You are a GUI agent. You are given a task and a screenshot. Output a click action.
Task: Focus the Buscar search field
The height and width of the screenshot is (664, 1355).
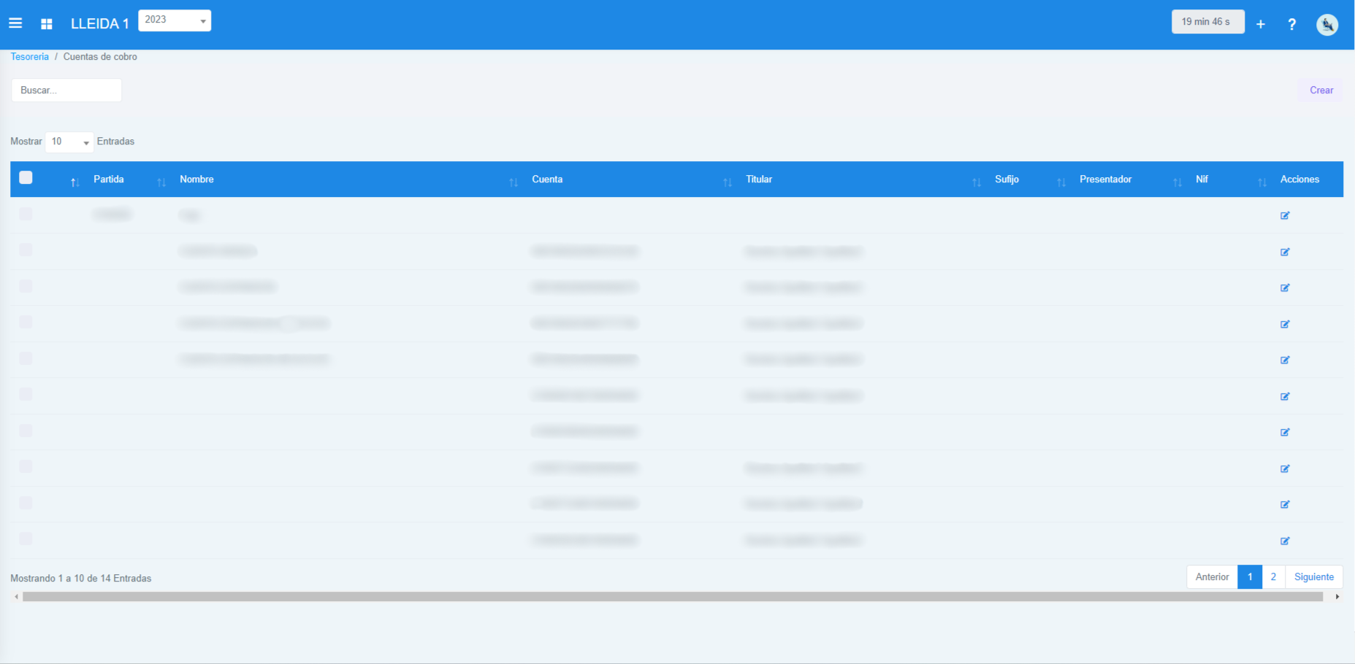(x=66, y=90)
